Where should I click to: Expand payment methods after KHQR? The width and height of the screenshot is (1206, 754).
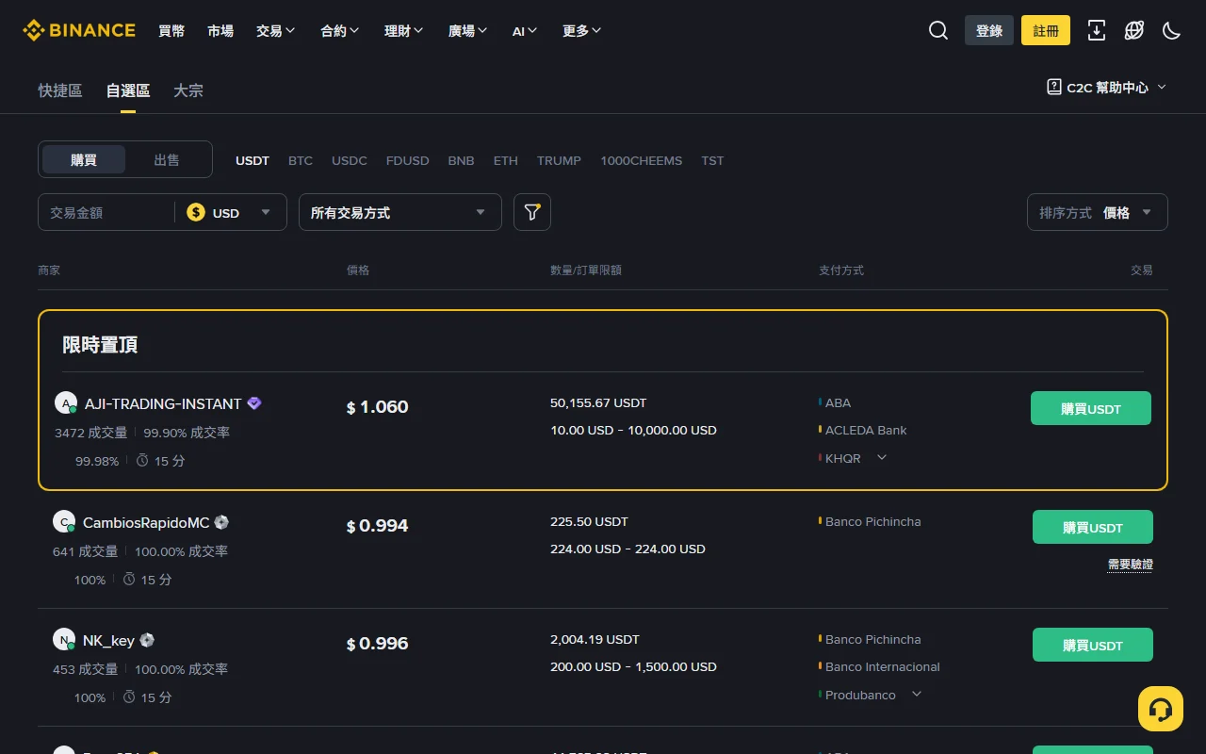[882, 457]
